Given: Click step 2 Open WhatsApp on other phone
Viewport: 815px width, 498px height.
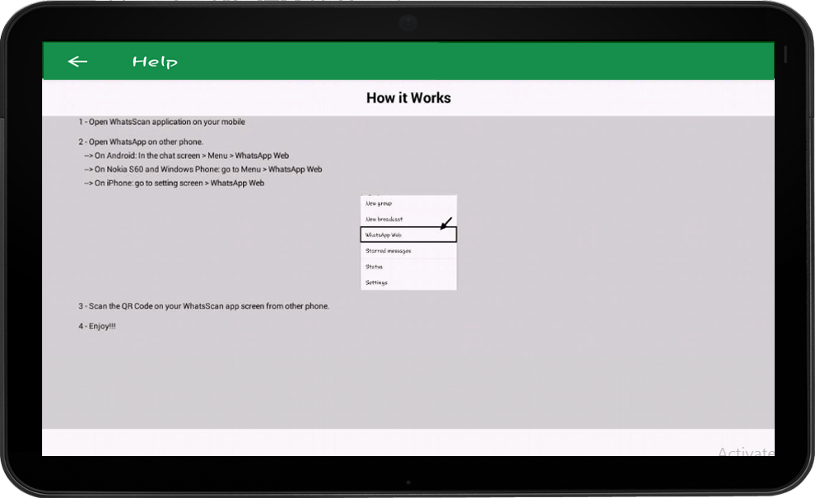Looking at the screenshot, I should [x=141, y=142].
